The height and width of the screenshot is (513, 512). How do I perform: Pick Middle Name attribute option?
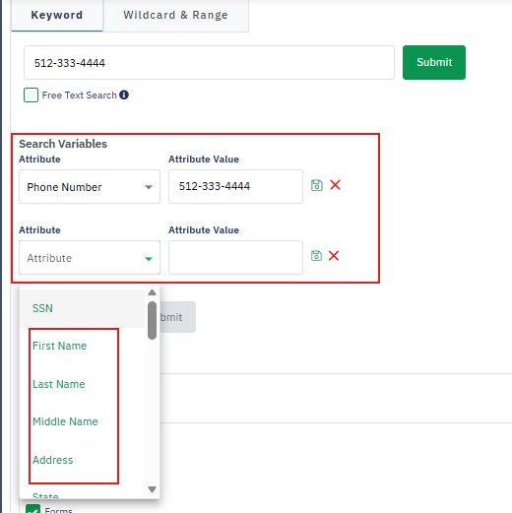(65, 421)
